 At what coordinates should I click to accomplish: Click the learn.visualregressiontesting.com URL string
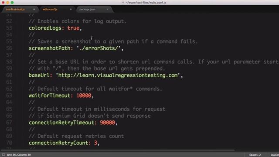(x=118, y=75)
